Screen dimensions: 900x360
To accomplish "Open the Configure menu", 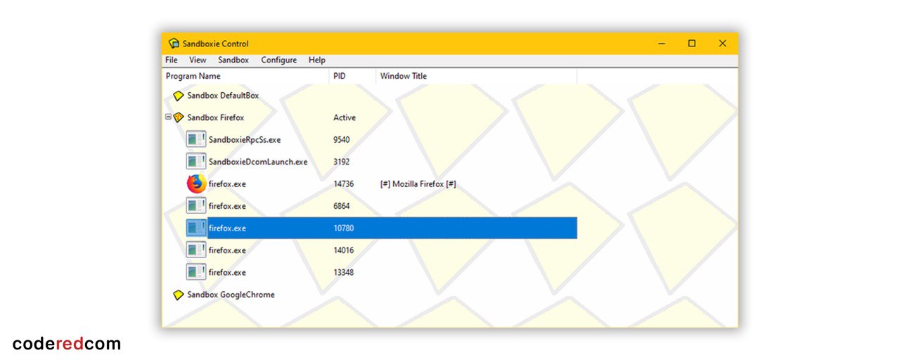I will coord(279,60).
